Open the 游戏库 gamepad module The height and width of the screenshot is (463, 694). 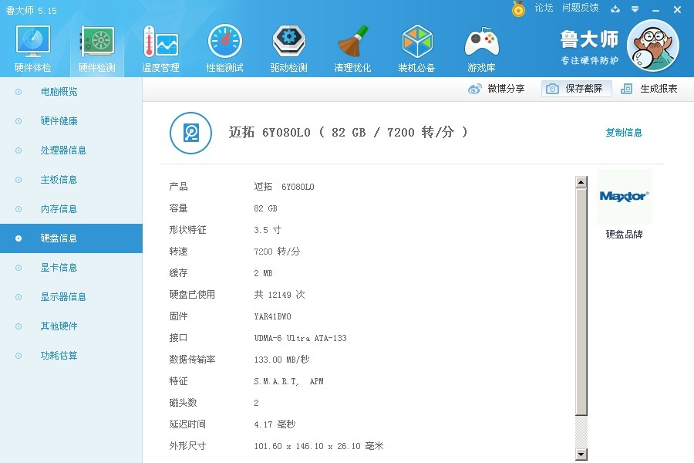click(x=481, y=49)
